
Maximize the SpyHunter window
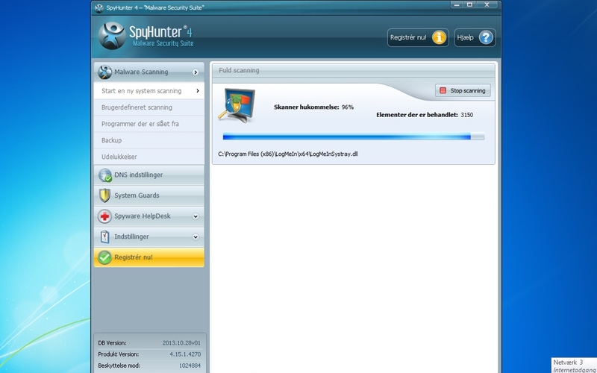point(469,5)
